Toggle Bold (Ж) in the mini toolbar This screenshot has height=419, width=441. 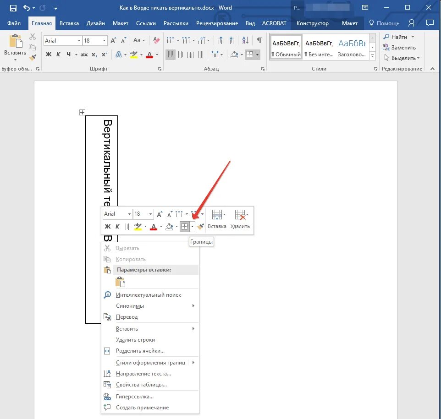pyautogui.click(x=107, y=227)
